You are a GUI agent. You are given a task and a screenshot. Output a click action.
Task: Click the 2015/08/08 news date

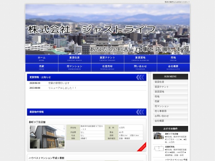[35, 88]
